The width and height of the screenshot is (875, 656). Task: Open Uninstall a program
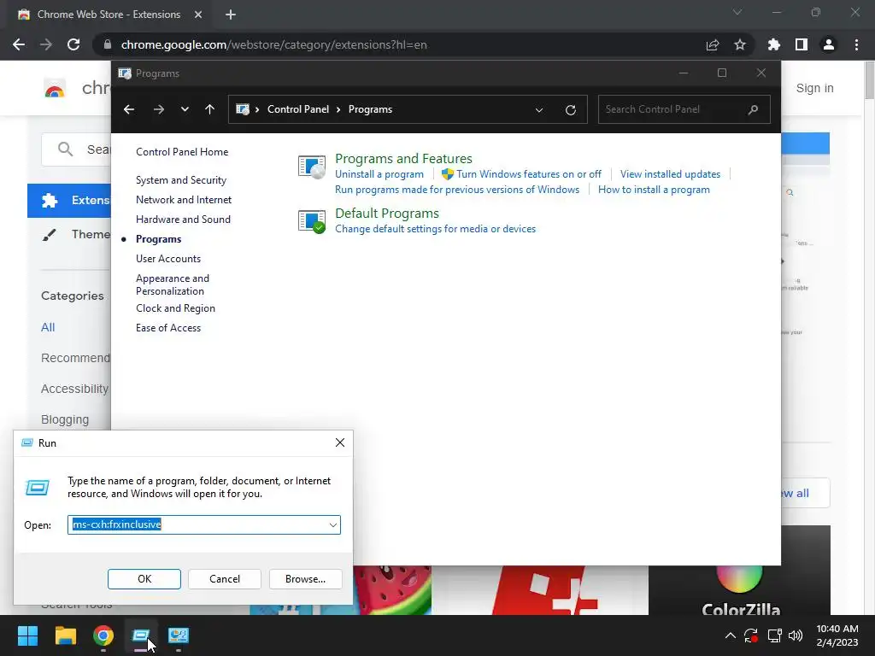(379, 174)
